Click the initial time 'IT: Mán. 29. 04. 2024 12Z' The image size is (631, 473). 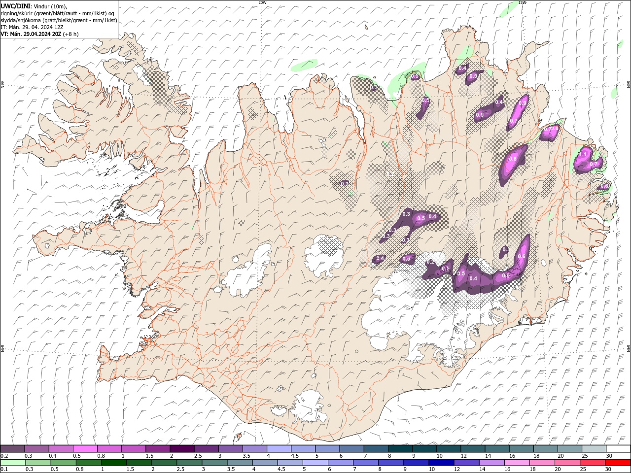click(x=32, y=27)
